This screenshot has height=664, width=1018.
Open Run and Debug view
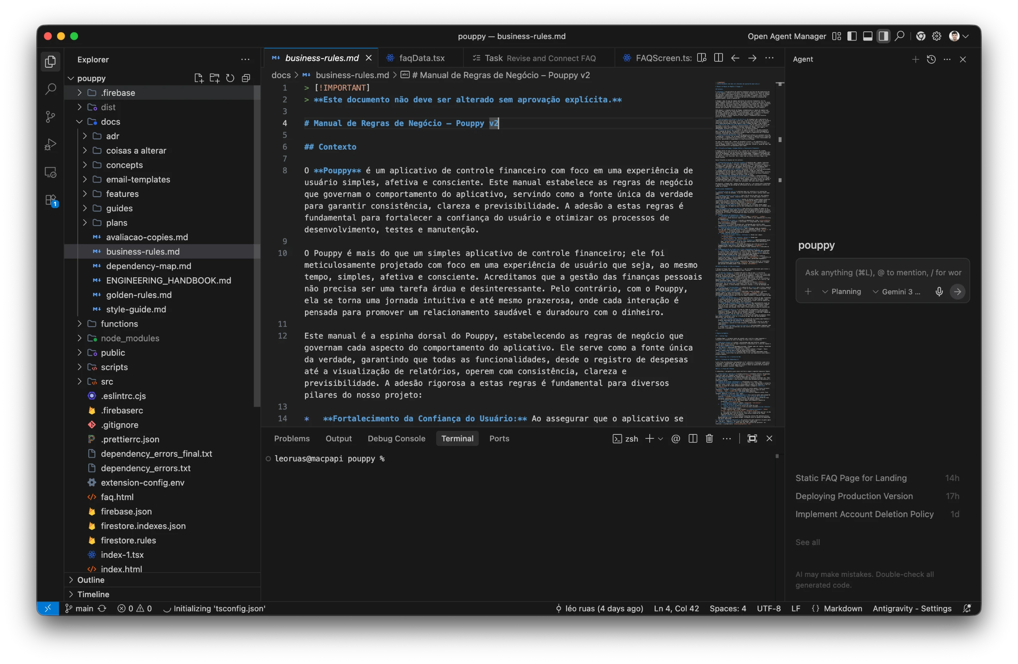pos(51,144)
